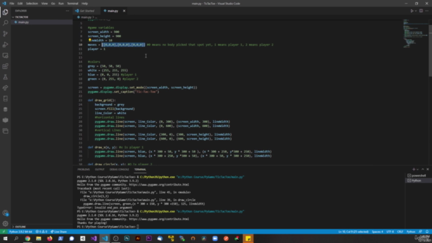Run Python file with the play button

pos(412,11)
